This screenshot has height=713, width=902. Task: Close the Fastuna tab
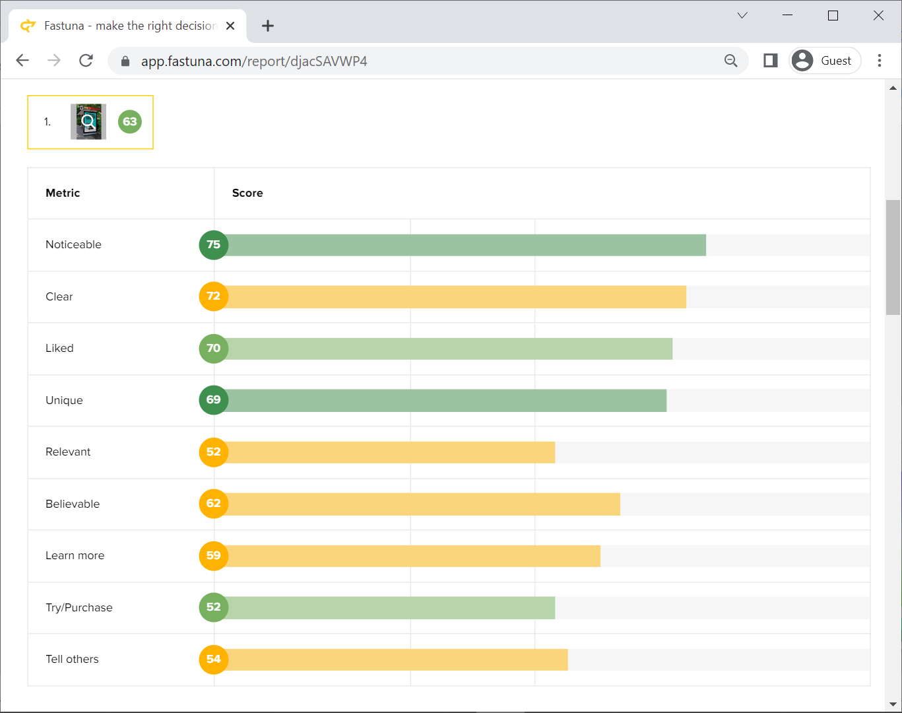point(230,26)
